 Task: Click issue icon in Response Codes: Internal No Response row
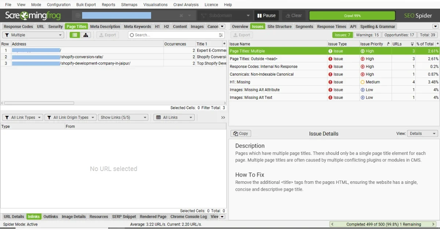click(x=330, y=67)
